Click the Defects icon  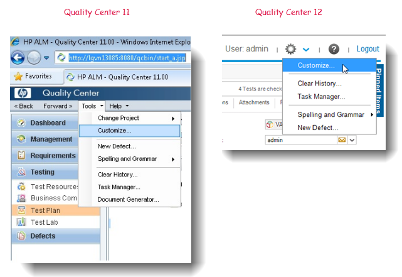[21, 236]
